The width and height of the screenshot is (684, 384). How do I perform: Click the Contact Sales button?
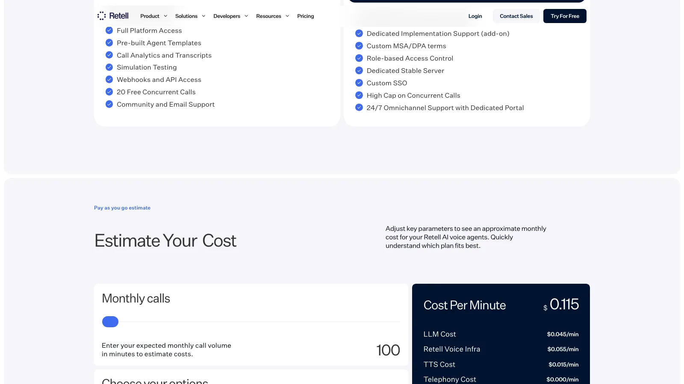point(516,16)
